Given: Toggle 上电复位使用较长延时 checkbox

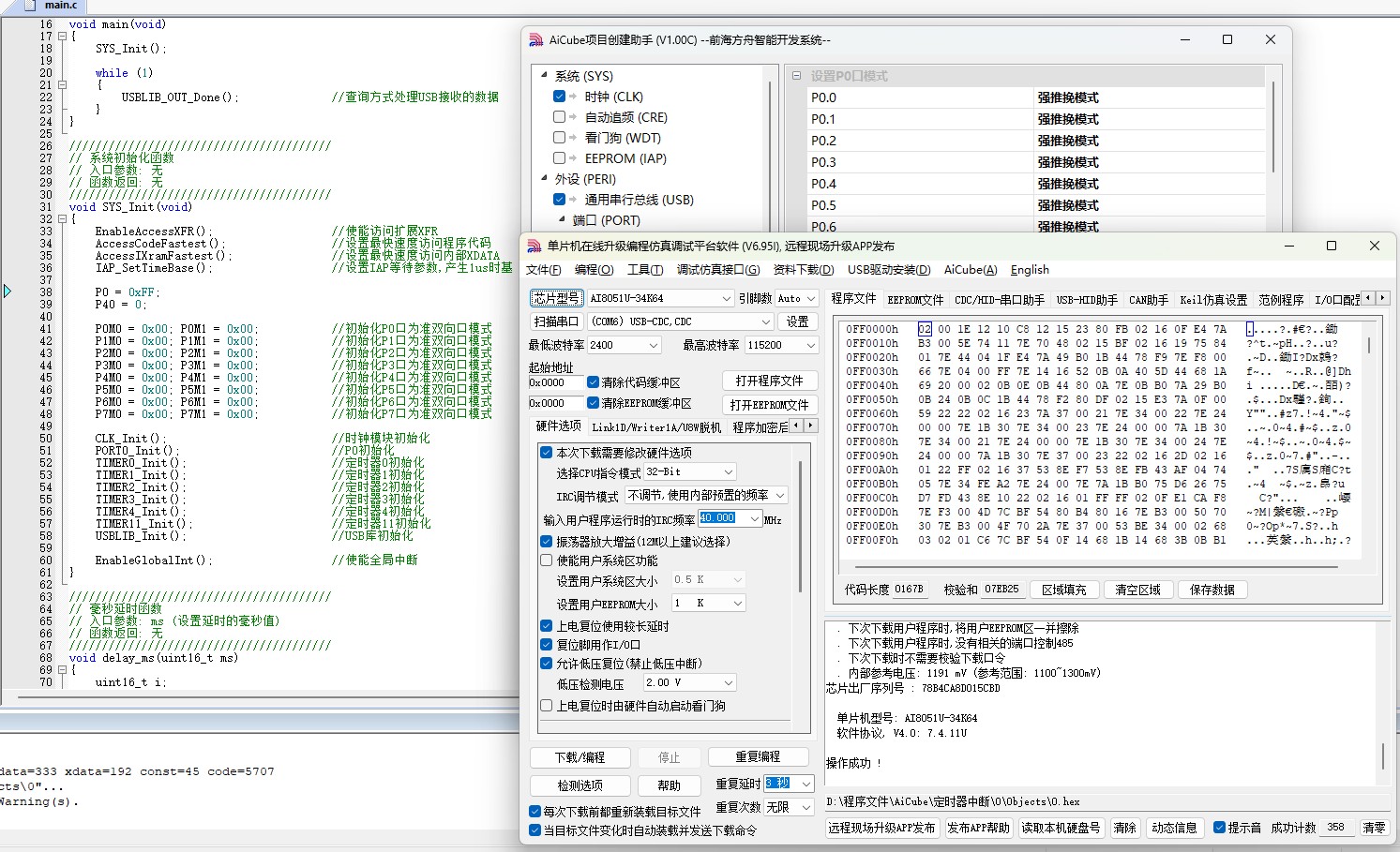Looking at the screenshot, I should pyautogui.click(x=547, y=626).
